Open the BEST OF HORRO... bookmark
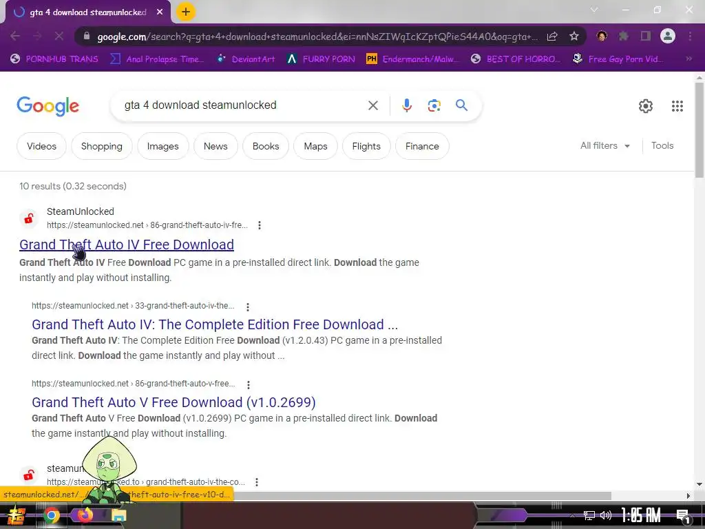 pyautogui.click(x=516, y=59)
